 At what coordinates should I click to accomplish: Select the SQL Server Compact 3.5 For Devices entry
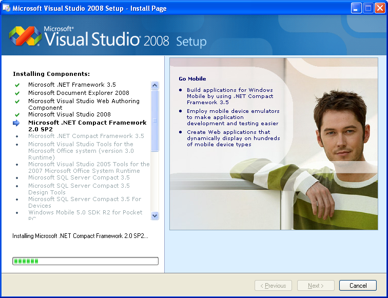pos(85,202)
